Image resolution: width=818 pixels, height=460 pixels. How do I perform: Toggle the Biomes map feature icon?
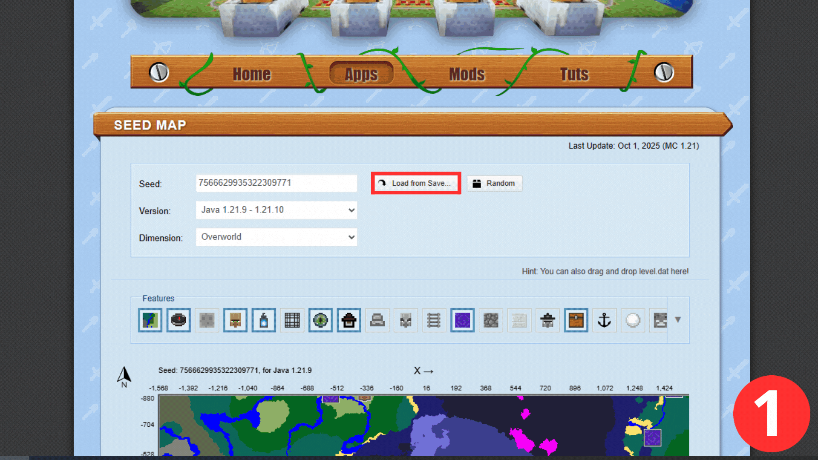150,320
